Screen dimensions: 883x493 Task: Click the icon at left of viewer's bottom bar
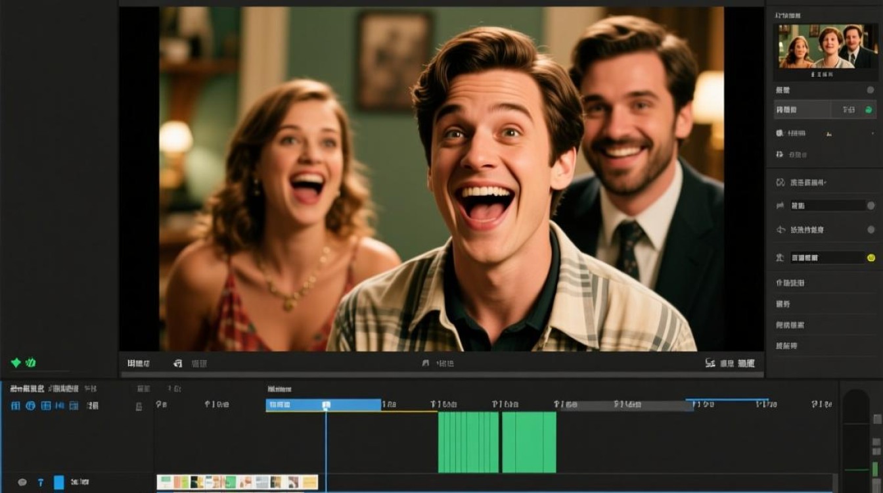click(x=177, y=363)
